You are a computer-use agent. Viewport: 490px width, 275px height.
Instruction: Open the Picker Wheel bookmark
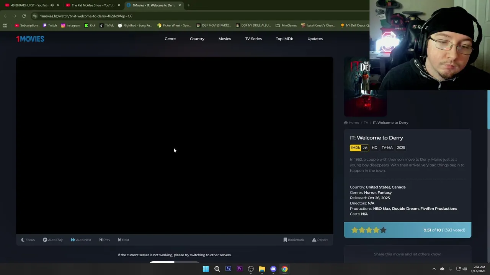(x=174, y=26)
